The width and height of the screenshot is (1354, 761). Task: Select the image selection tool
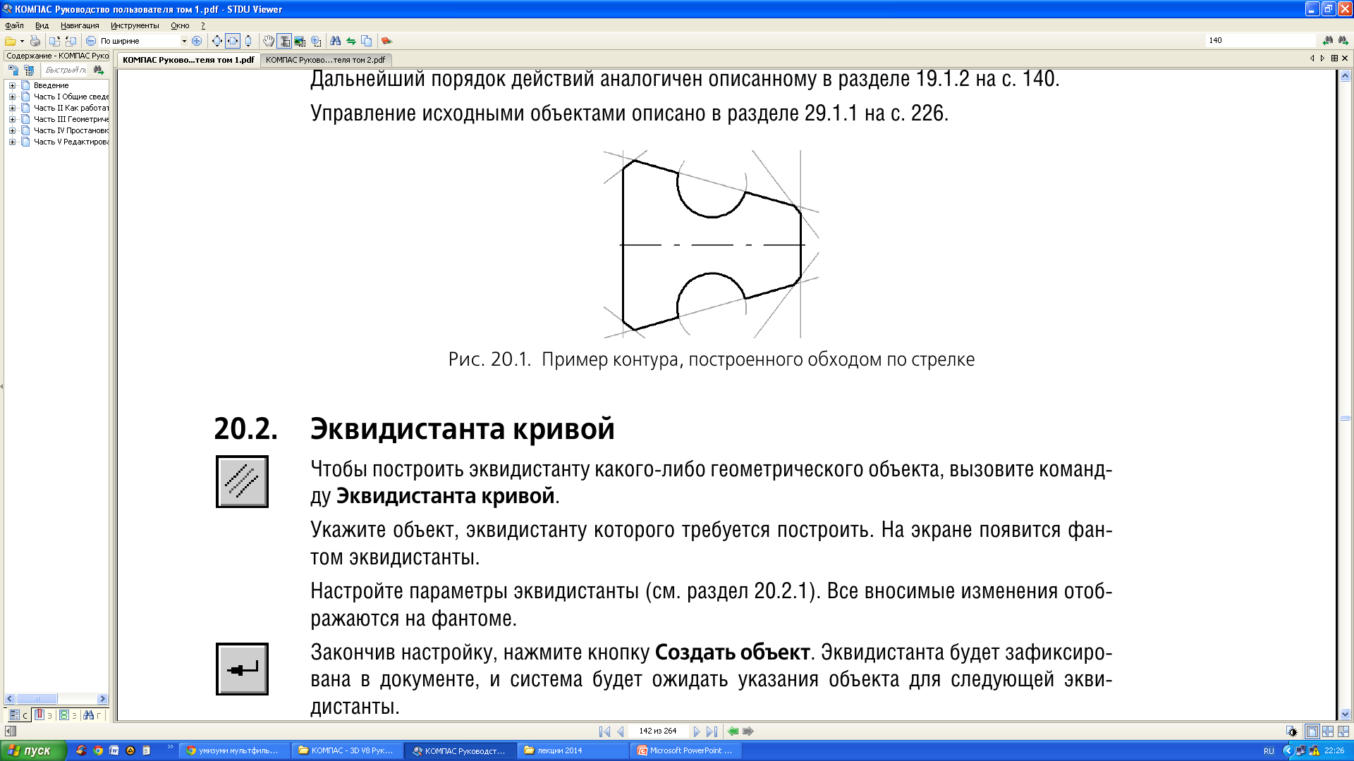(x=300, y=41)
